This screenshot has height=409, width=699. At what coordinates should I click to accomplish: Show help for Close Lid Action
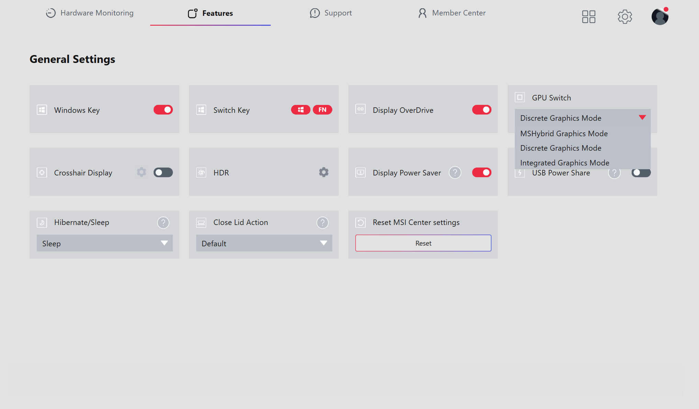[x=322, y=223]
